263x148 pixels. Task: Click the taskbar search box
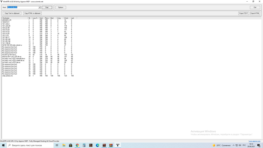tap(30, 145)
